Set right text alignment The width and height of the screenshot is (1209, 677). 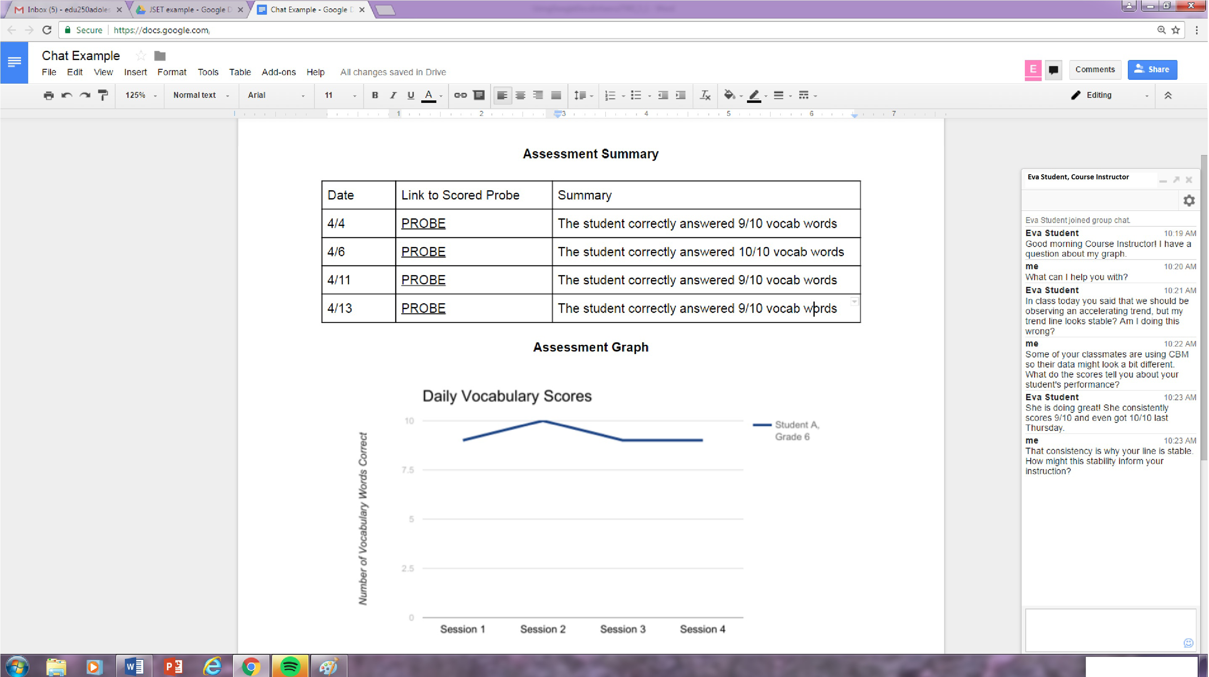click(538, 95)
